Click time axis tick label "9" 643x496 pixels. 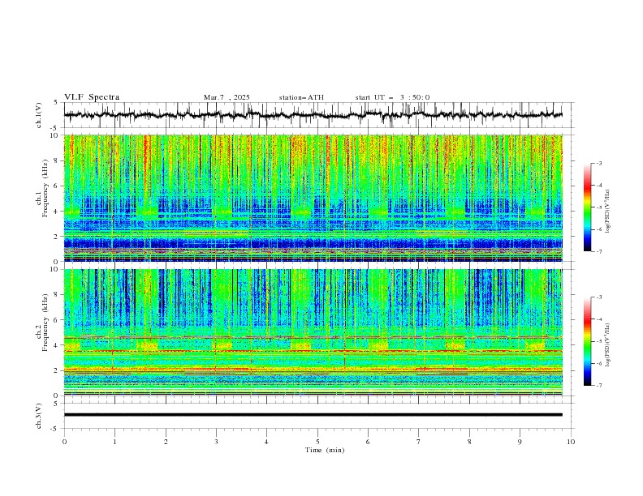pyautogui.click(x=520, y=442)
